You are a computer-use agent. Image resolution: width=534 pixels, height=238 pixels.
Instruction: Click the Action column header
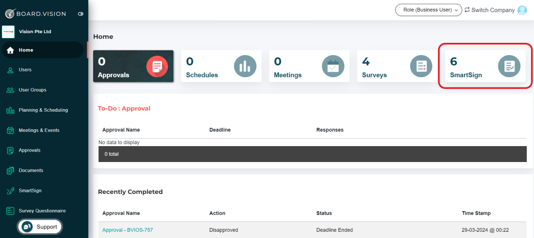217,213
